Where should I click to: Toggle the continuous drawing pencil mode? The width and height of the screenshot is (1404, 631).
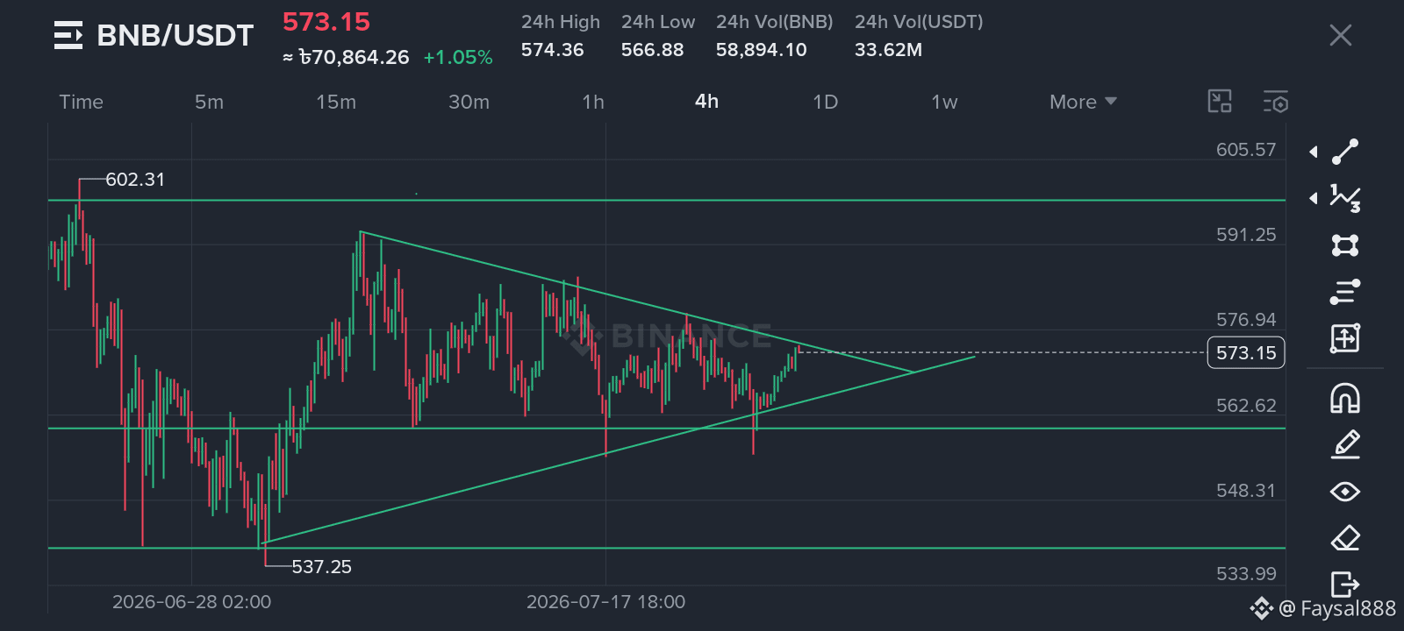pyautogui.click(x=1345, y=445)
